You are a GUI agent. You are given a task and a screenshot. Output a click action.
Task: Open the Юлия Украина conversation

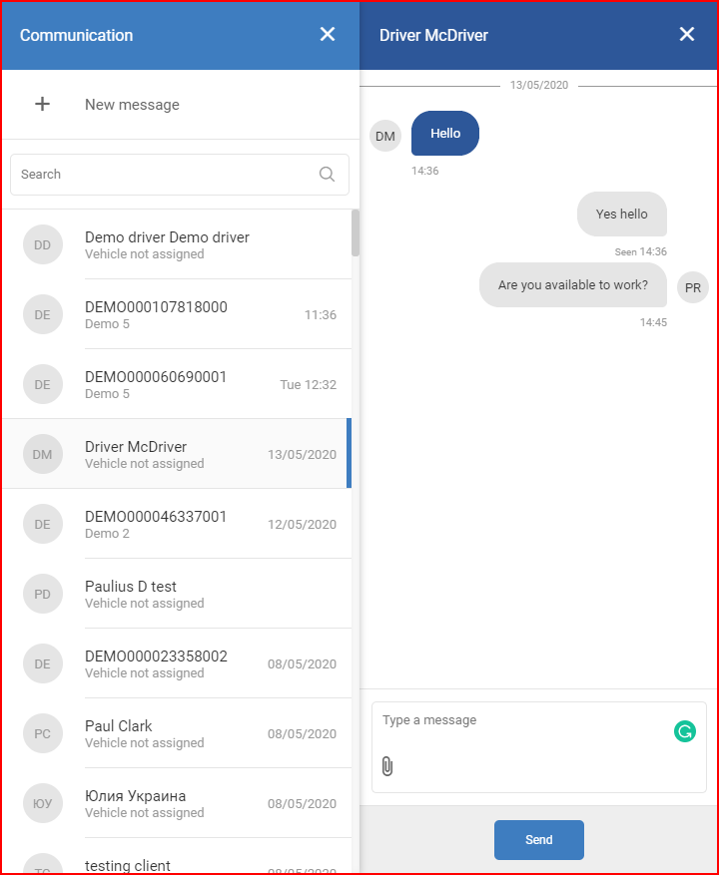click(177, 803)
